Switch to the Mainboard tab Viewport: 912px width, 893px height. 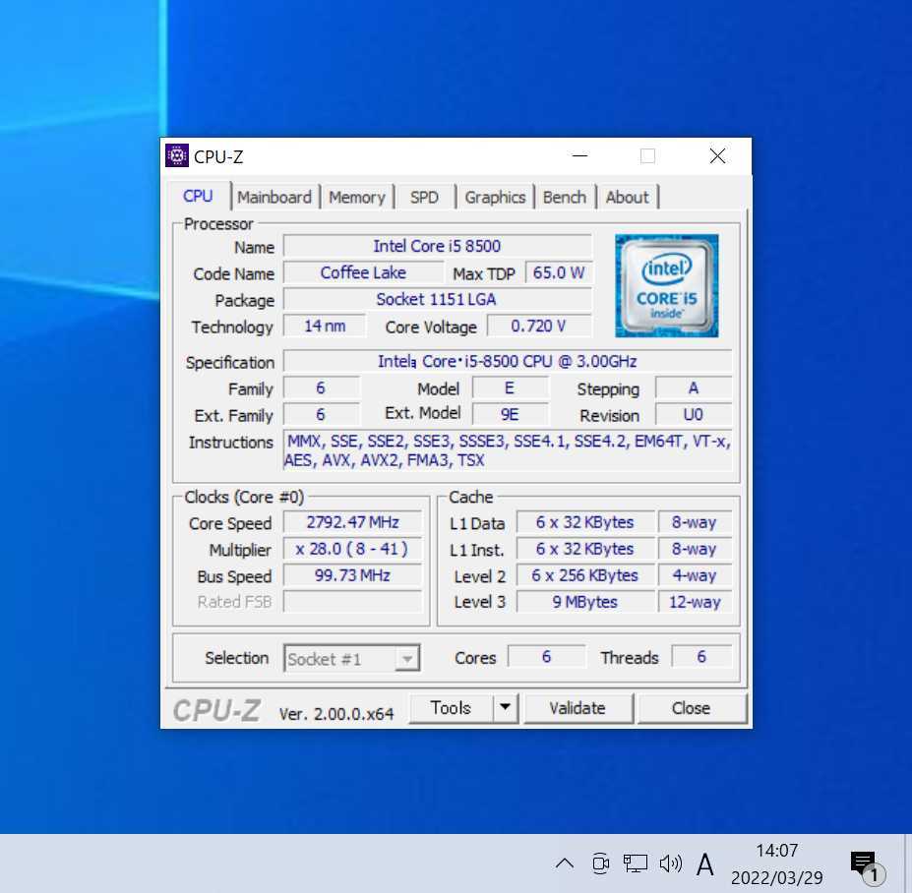pos(274,197)
